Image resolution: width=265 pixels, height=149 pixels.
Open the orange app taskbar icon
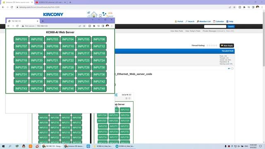pos(30,146)
